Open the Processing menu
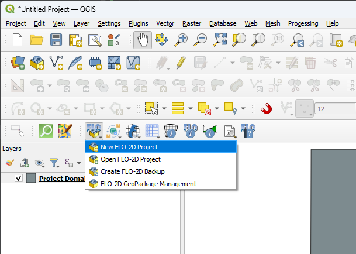 click(303, 23)
